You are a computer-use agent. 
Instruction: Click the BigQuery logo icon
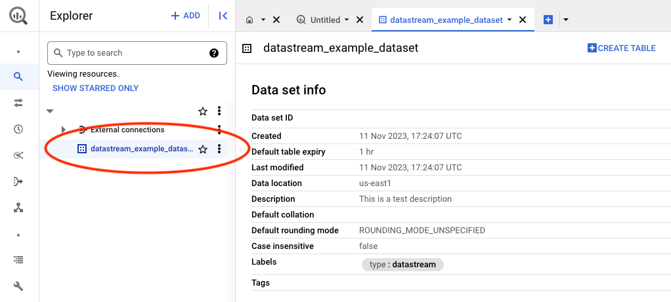click(x=18, y=16)
